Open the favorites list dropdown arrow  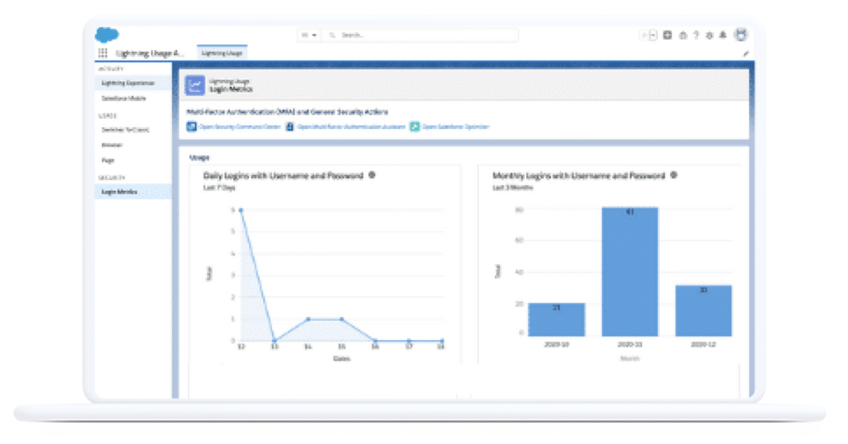click(653, 35)
